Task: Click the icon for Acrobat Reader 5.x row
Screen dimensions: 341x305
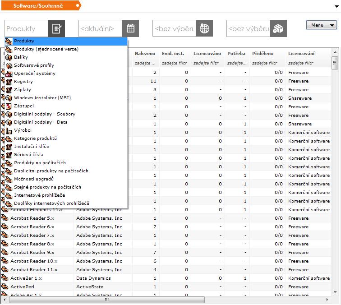Action: coord(5,218)
